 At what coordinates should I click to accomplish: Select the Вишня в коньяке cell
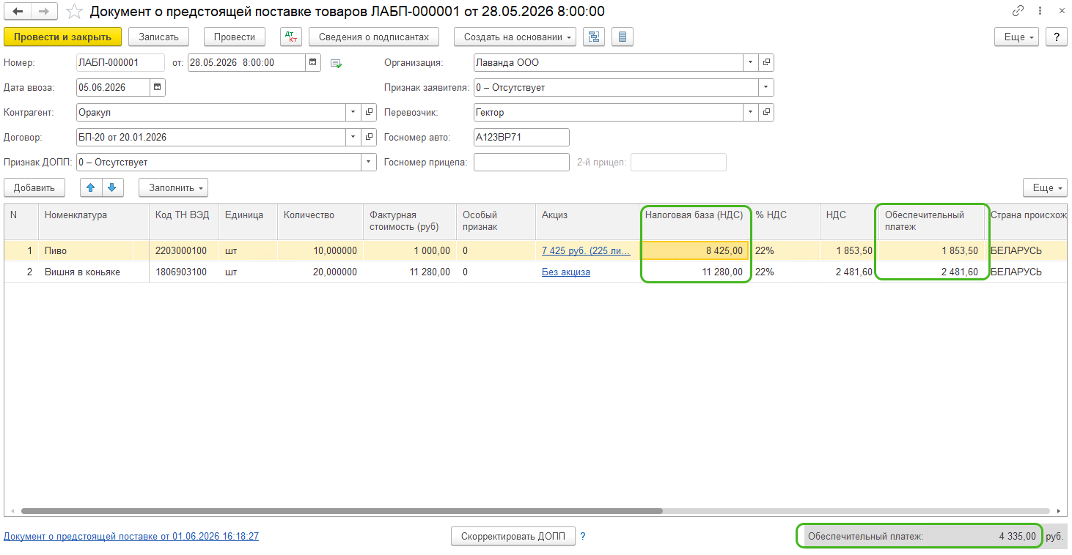click(95, 272)
